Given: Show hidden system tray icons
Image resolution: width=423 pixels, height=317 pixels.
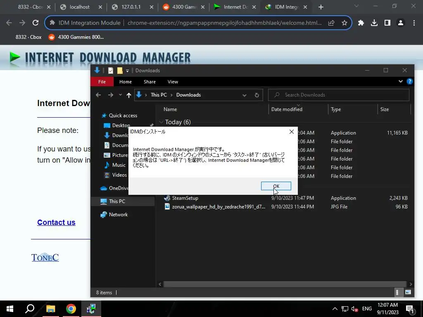Looking at the screenshot, I should pyautogui.click(x=335, y=309).
